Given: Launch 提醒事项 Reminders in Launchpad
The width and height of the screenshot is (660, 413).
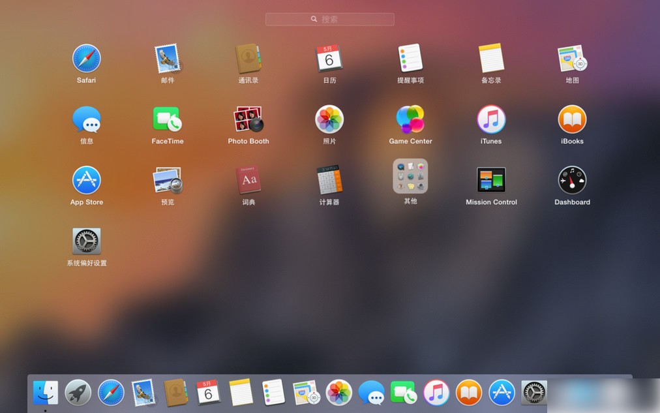Looking at the screenshot, I should (410, 58).
